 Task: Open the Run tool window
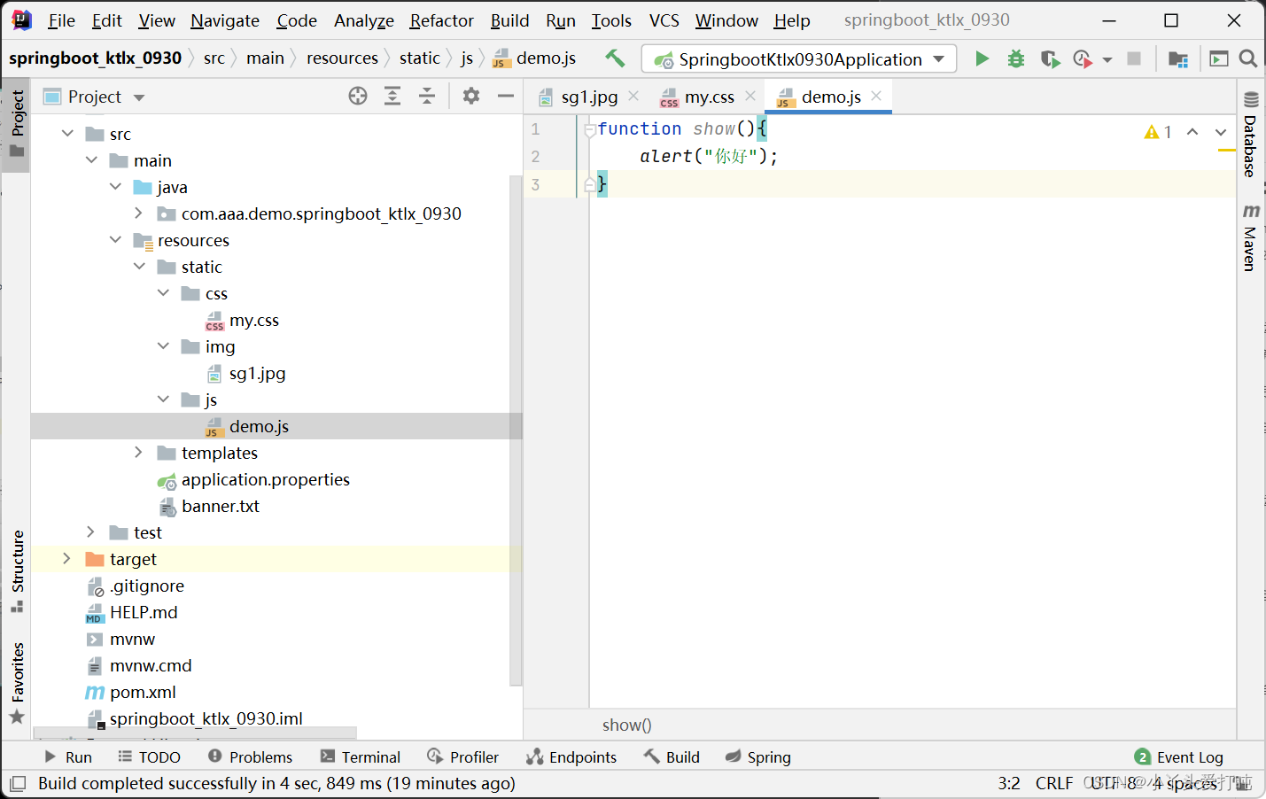67,757
